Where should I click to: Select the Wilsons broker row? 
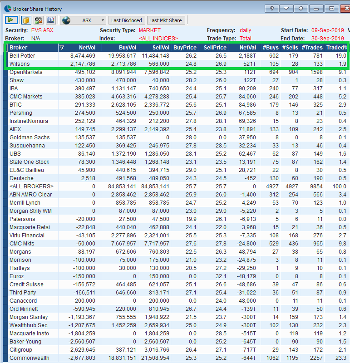177,64
